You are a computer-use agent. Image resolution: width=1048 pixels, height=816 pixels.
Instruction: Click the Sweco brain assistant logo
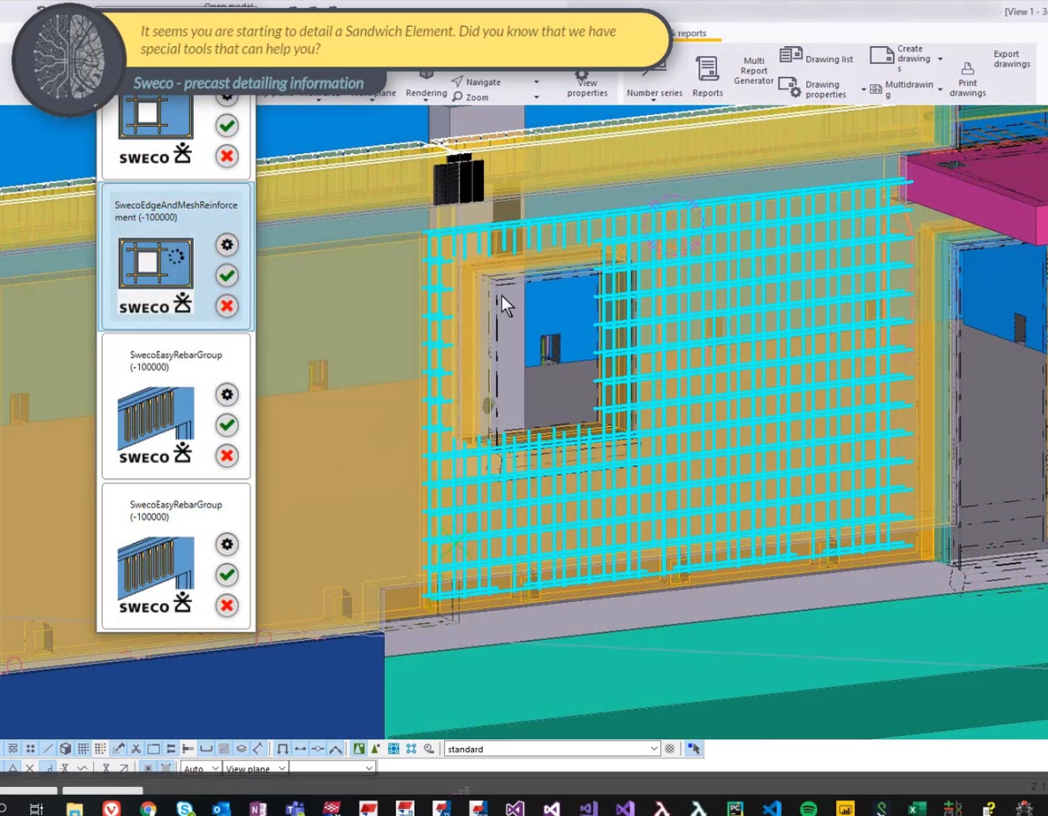coord(69,59)
